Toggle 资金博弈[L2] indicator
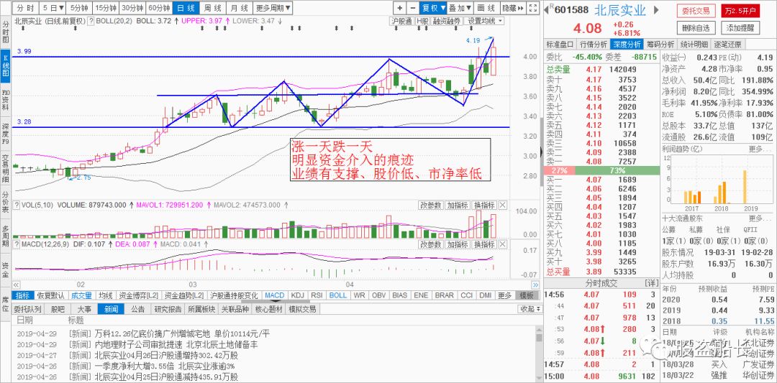This screenshot has width=777, height=383. point(139,295)
